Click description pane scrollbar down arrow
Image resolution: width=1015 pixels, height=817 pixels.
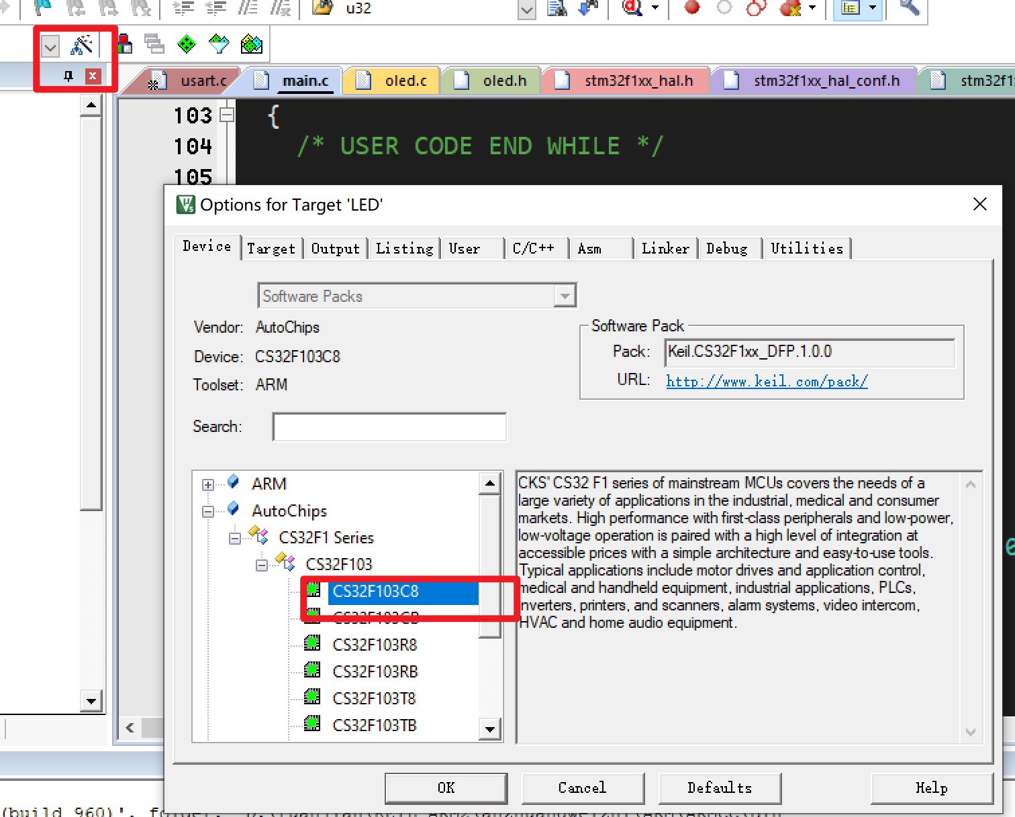(x=971, y=732)
